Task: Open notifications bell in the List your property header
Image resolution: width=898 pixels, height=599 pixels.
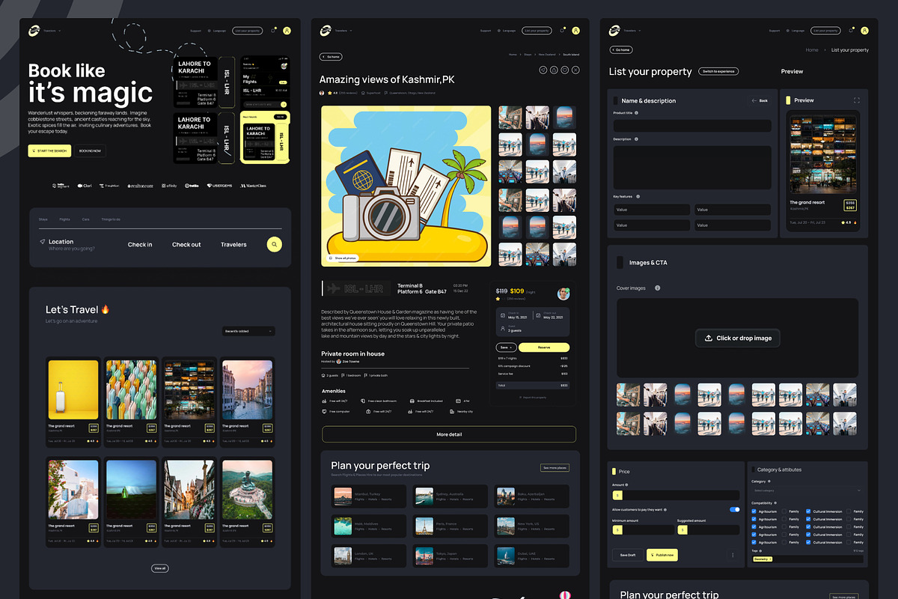Action: [x=851, y=31]
